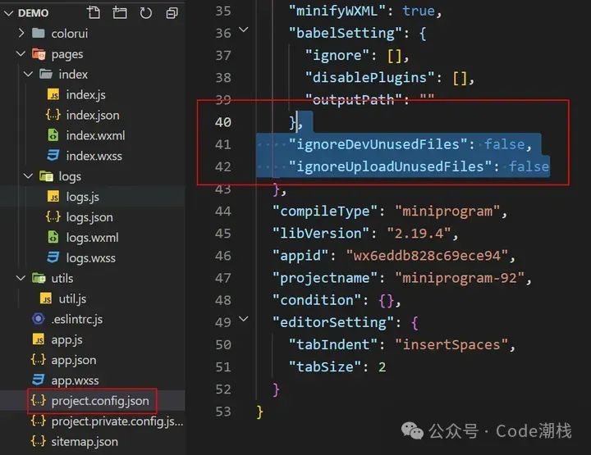This screenshot has width=591, height=455.
Task: Open logs.json file
Action: [89, 217]
